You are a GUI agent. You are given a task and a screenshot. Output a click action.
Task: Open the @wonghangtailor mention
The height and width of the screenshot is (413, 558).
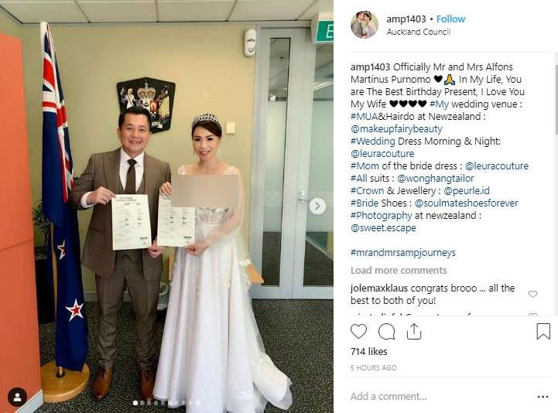[435, 178]
